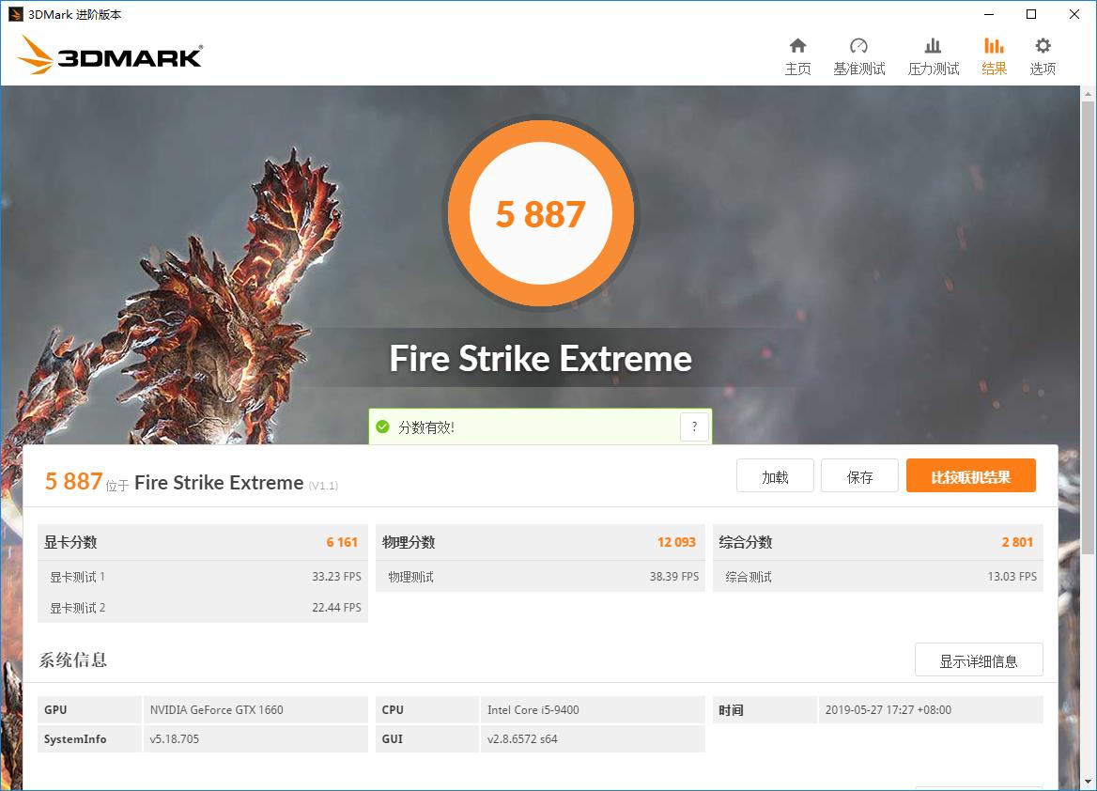The width and height of the screenshot is (1097, 791).
Task: Click the 系统信息 section heading
Action: (x=72, y=660)
